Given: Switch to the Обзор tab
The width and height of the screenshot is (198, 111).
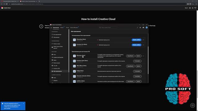Looking at the screenshot, I should pyautogui.click(x=67, y=27).
